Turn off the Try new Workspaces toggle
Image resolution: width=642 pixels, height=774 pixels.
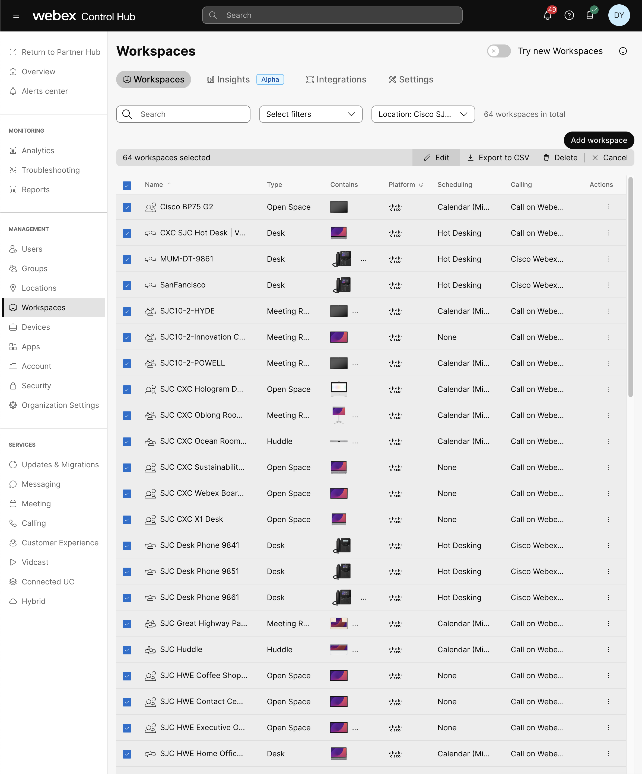[498, 51]
